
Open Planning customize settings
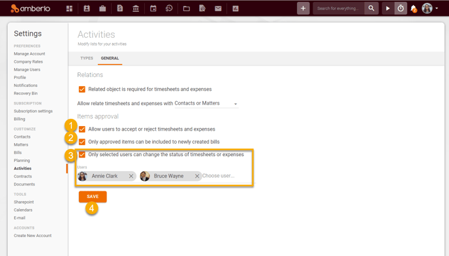22,161
